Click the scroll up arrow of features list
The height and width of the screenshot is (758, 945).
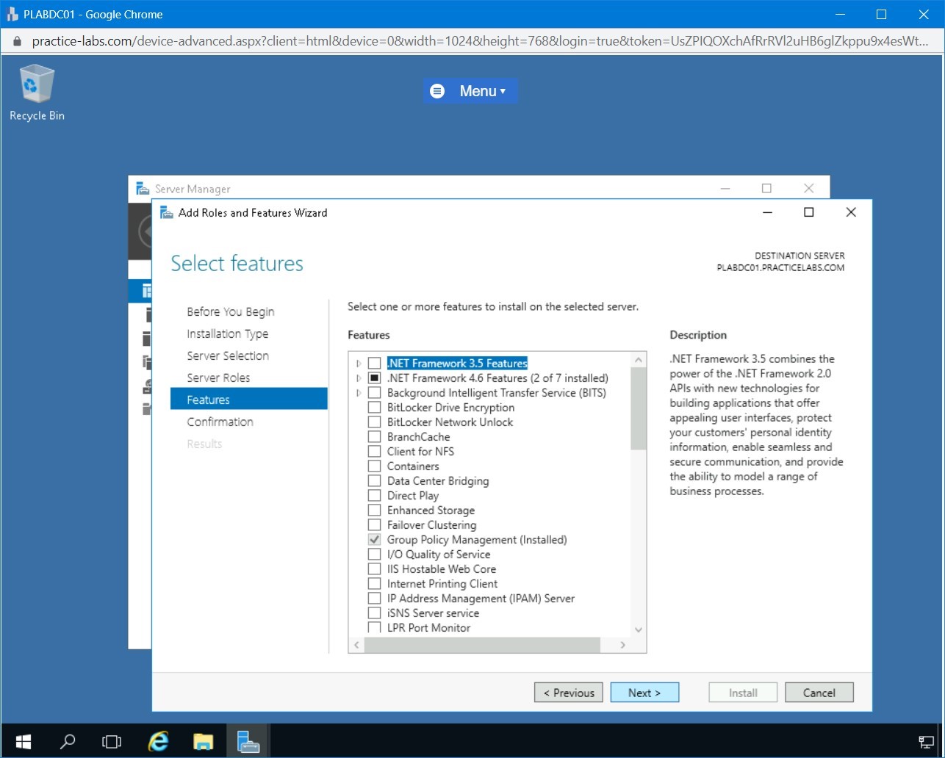point(638,360)
